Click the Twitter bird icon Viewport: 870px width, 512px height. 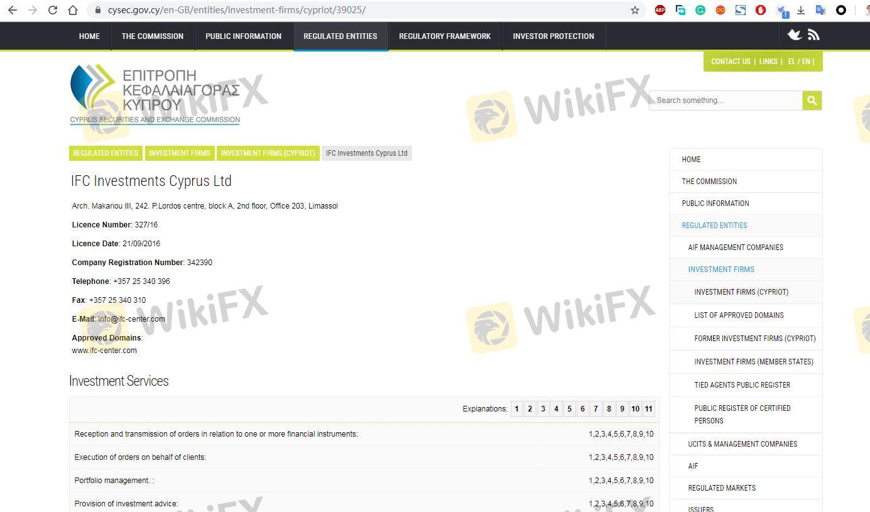click(x=795, y=35)
